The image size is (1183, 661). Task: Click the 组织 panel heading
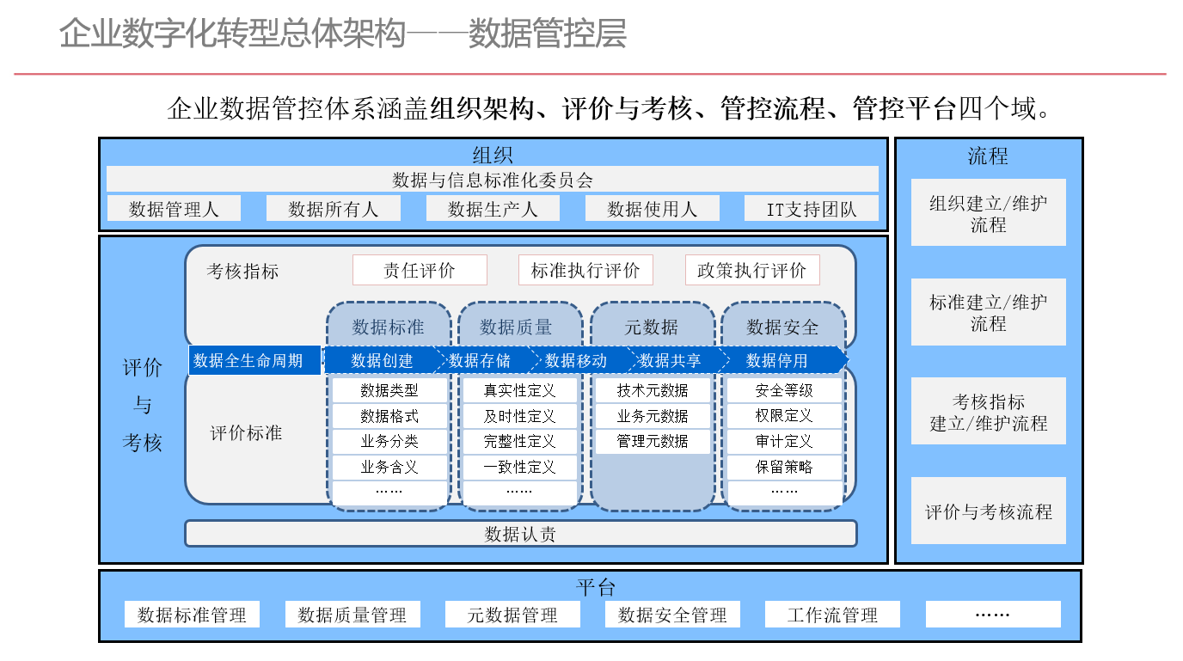pos(493,155)
